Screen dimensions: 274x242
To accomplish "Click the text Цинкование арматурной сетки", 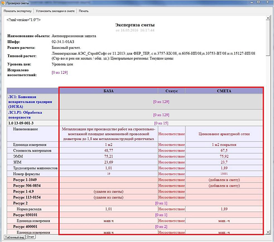I will pos(224,134).
